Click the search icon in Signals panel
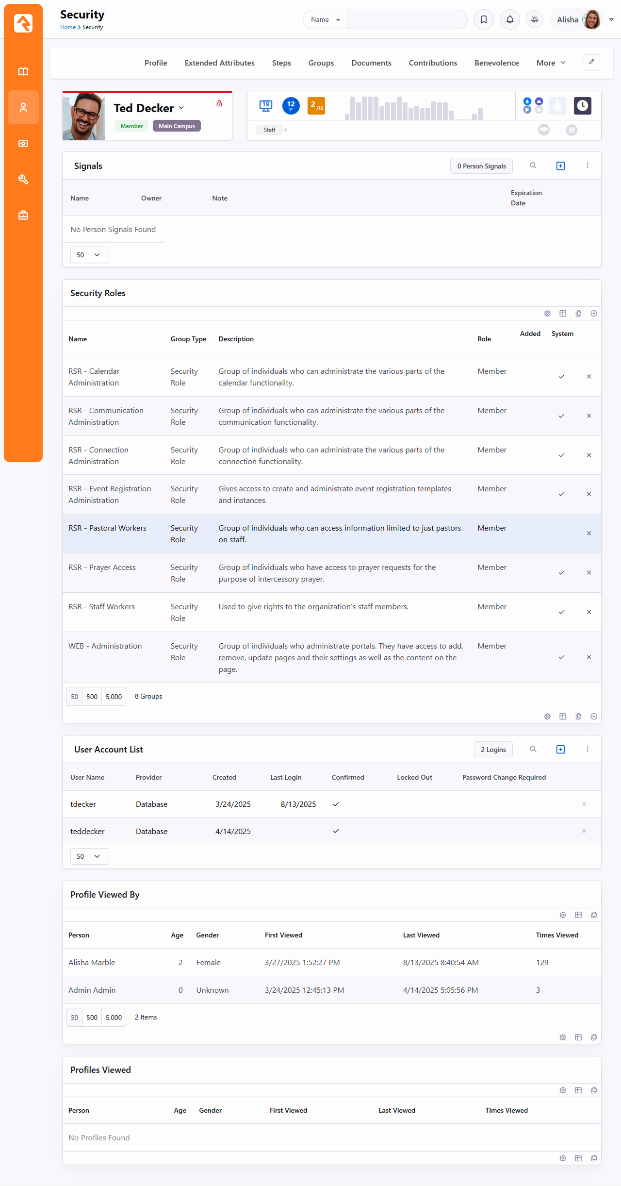This screenshot has height=1186, width=621. point(533,166)
